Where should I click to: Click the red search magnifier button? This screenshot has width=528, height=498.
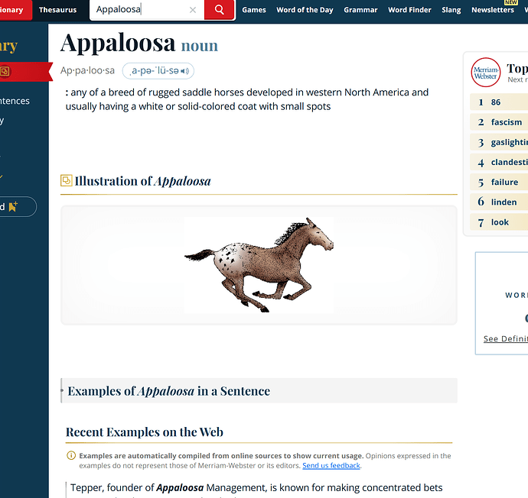pyautogui.click(x=219, y=10)
